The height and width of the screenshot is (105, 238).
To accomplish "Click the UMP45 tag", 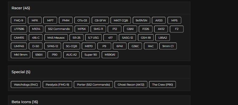I will [x=19, y=46].
